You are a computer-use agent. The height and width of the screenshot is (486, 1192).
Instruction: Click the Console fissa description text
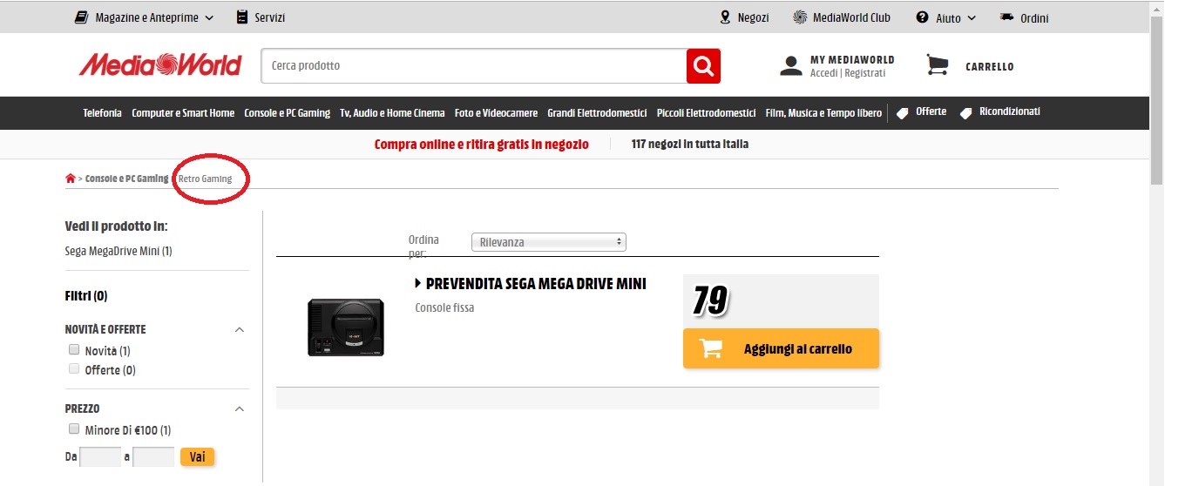pos(444,307)
